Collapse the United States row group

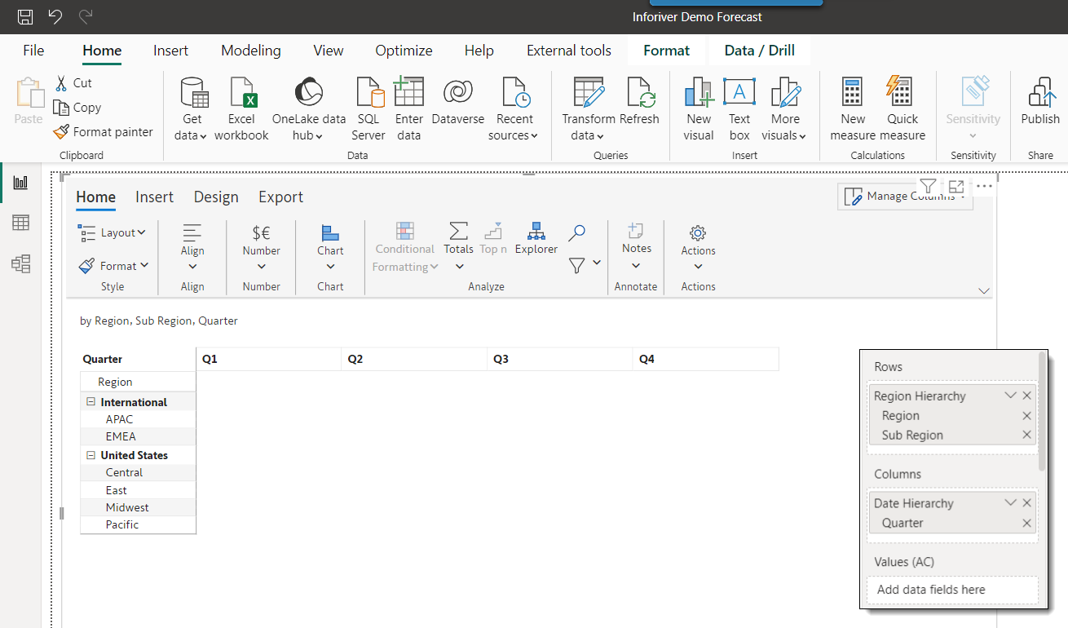click(x=90, y=455)
